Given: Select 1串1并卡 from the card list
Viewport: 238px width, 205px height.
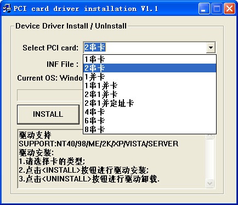Looking at the screenshot, I should point(150,86).
